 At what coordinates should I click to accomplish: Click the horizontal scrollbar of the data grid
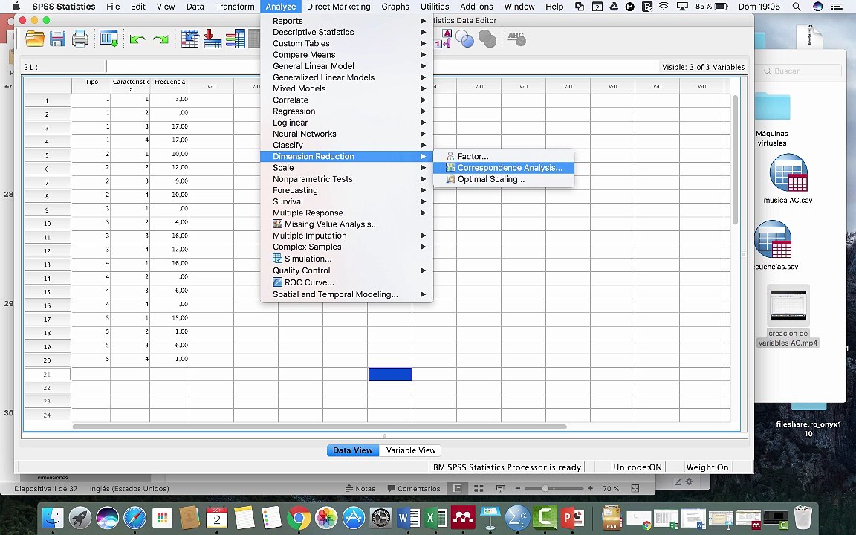point(320,427)
